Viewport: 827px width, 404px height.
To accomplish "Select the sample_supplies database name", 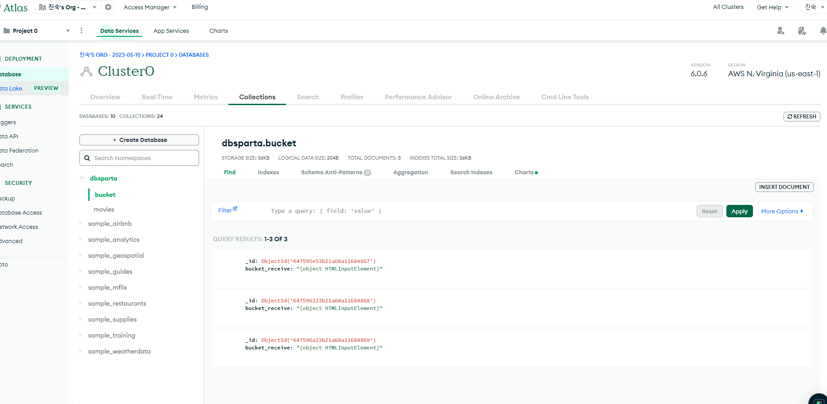I will tap(112, 319).
